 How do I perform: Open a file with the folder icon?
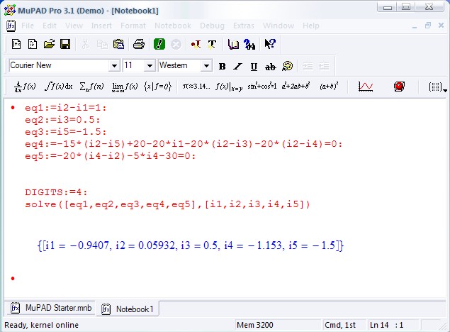click(x=49, y=44)
